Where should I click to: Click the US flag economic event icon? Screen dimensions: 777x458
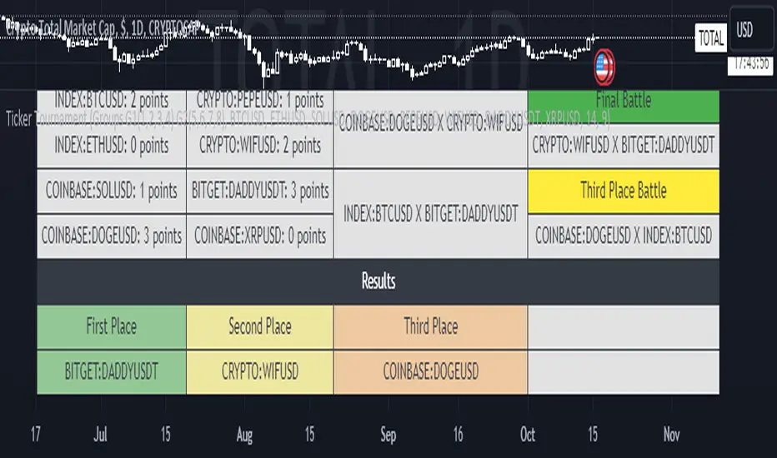604,65
